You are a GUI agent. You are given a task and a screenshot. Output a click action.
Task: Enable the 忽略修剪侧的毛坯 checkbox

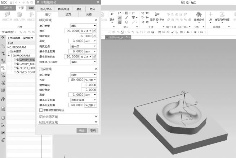(40, 110)
